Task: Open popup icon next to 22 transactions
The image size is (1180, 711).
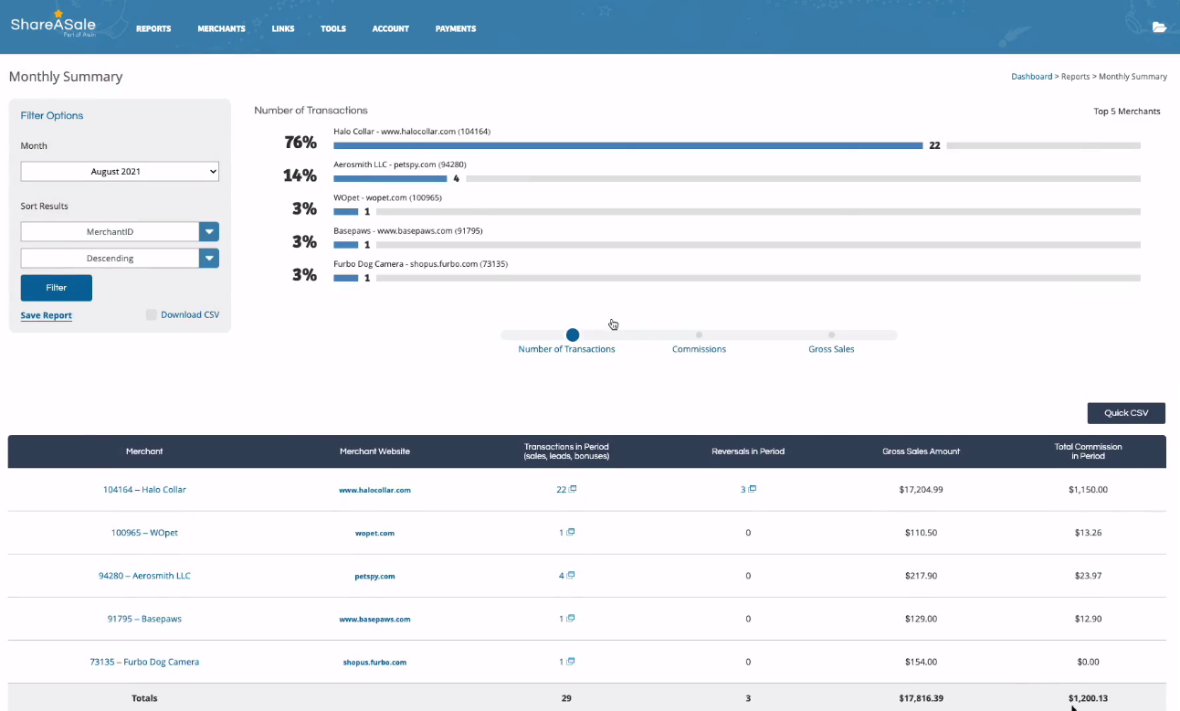Action: pos(573,489)
